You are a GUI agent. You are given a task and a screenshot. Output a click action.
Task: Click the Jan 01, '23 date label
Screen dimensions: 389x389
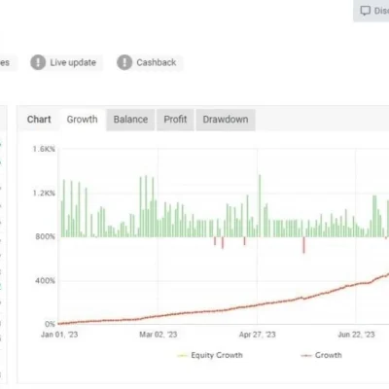click(x=59, y=335)
